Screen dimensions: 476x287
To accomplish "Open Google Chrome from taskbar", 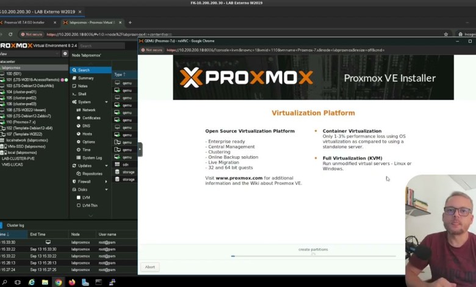I will [x=59, y=282].
